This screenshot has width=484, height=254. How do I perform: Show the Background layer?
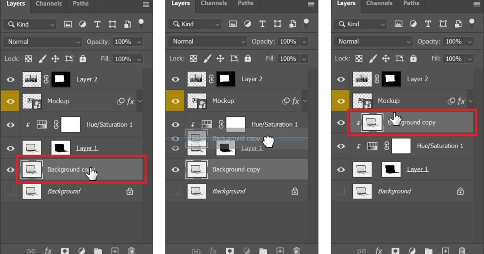click(x=10, y=191)
